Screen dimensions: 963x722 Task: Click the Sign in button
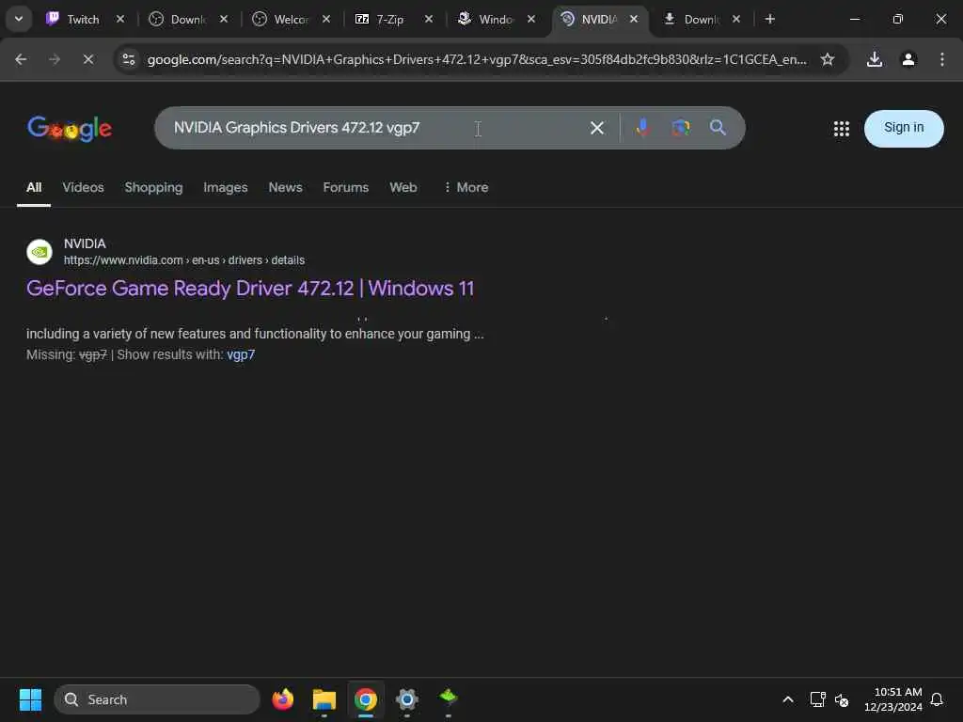point(903,128)
